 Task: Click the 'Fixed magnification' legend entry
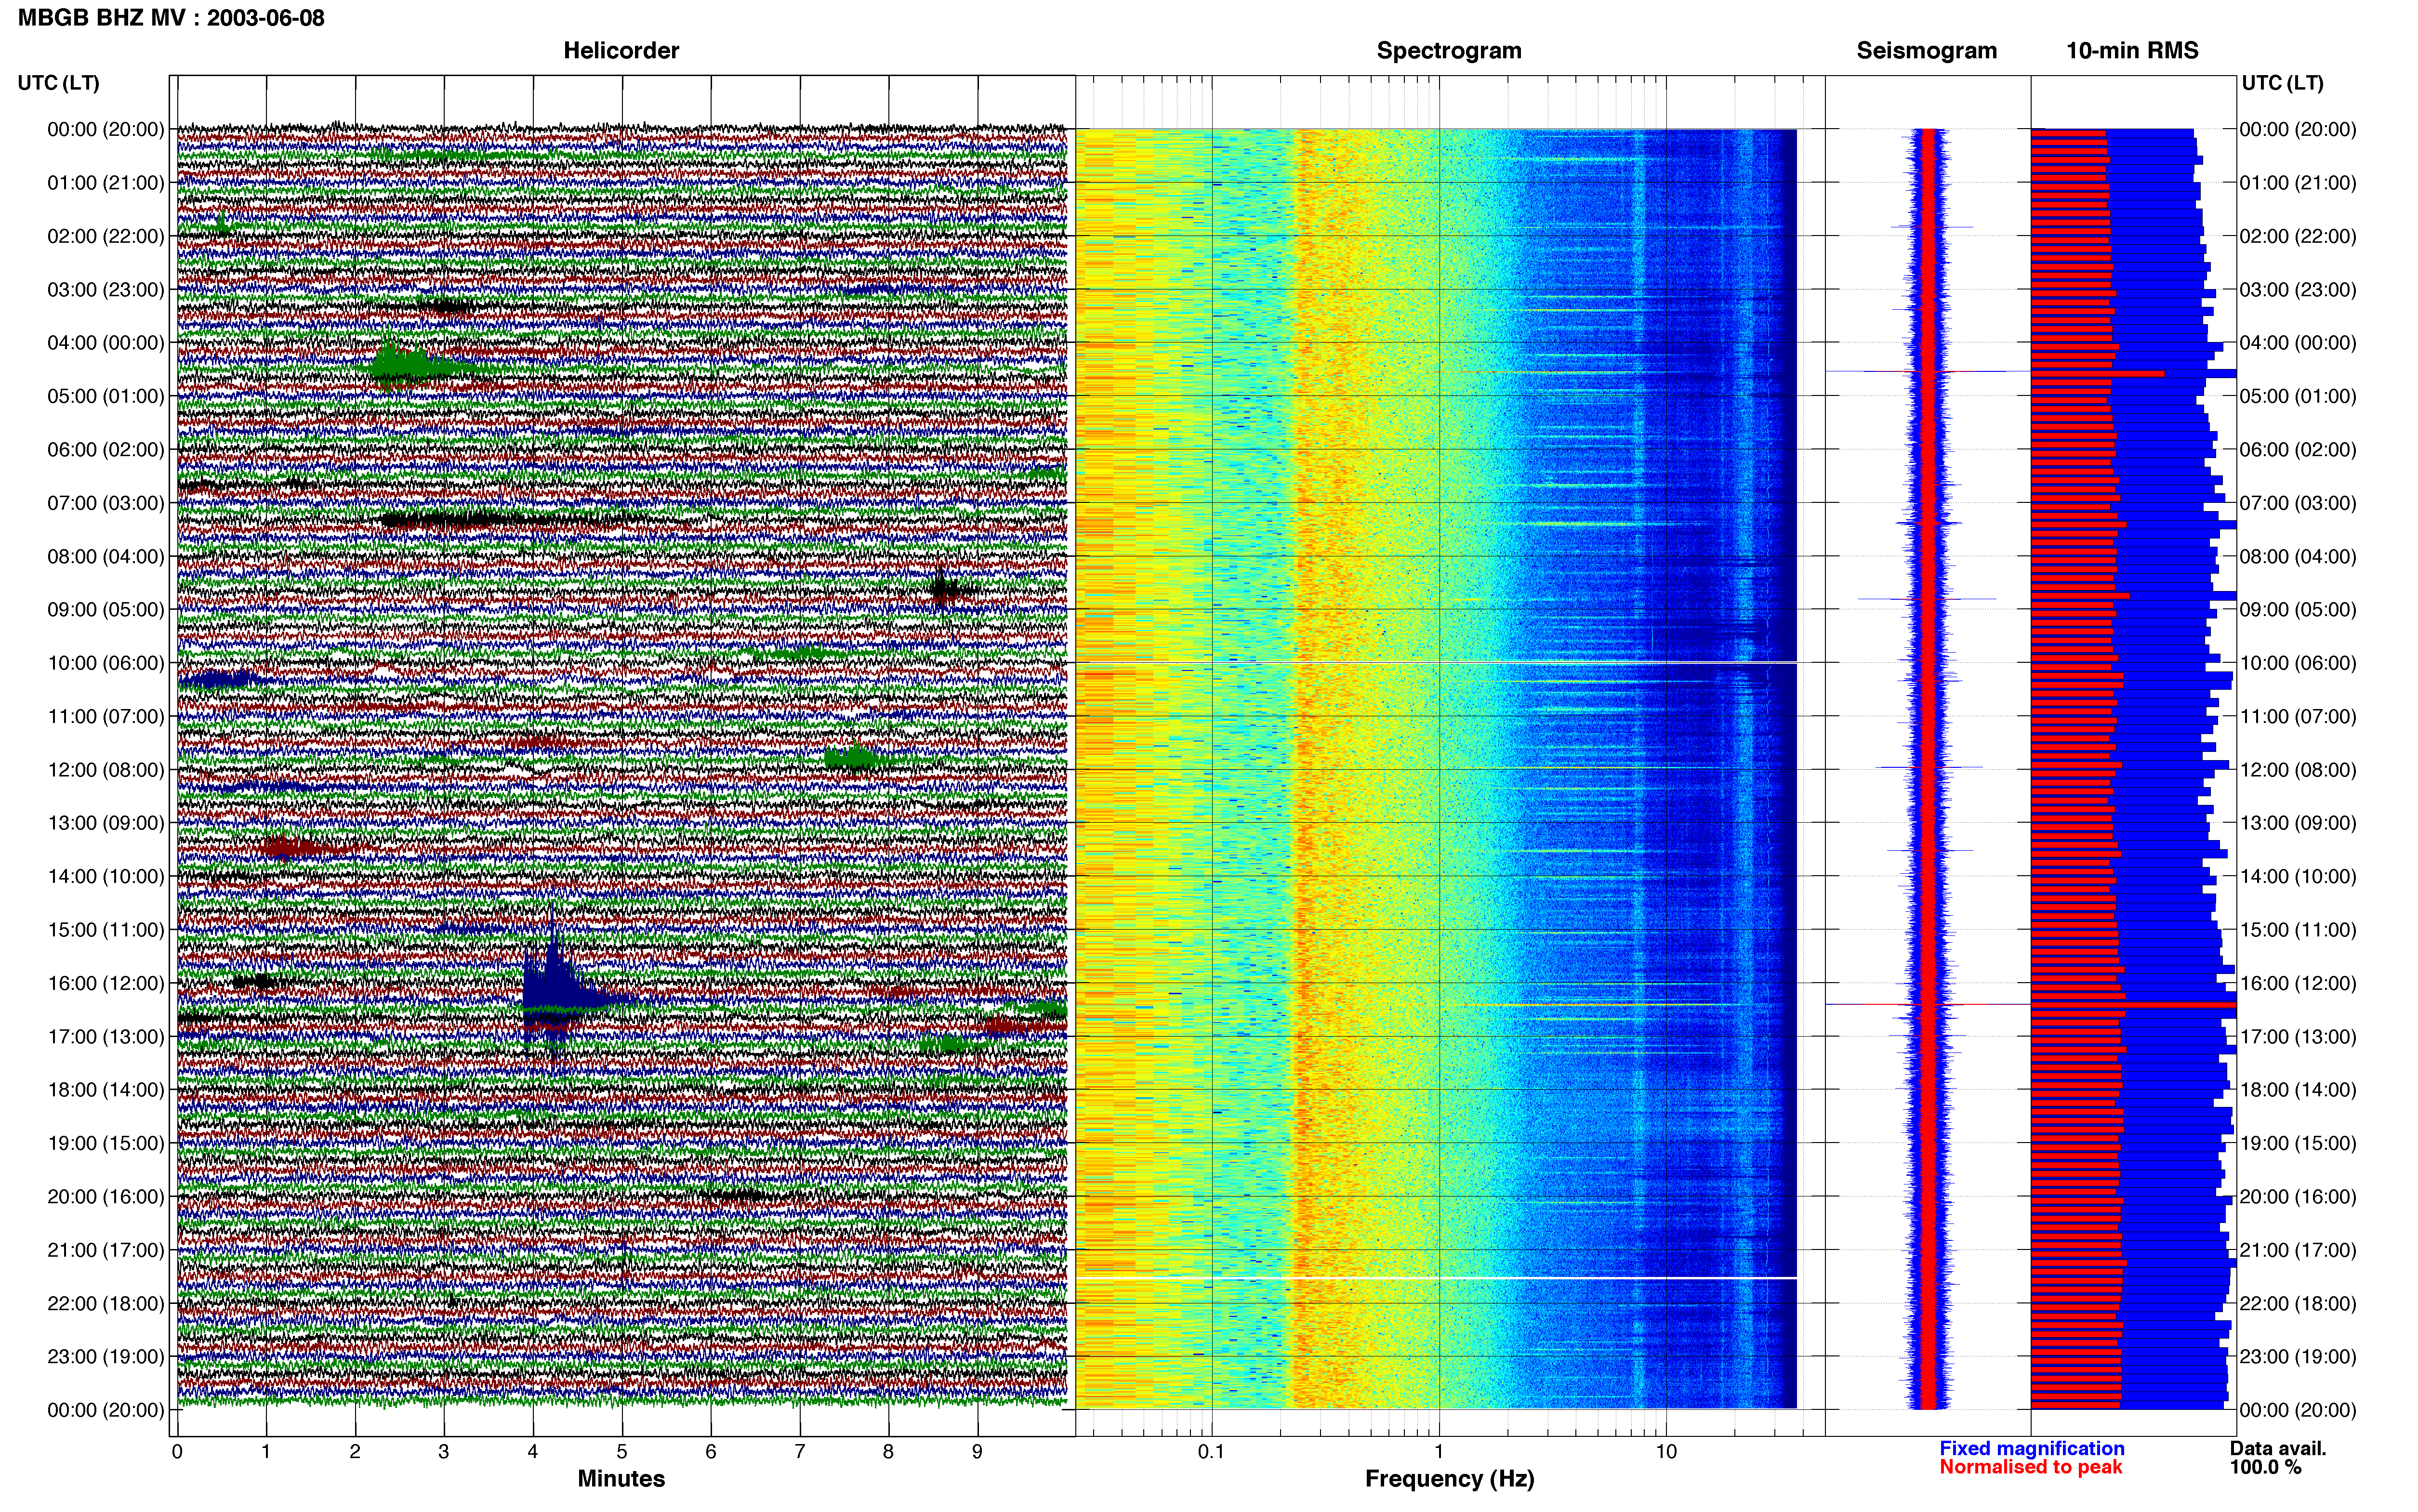coord(2031,1449)
